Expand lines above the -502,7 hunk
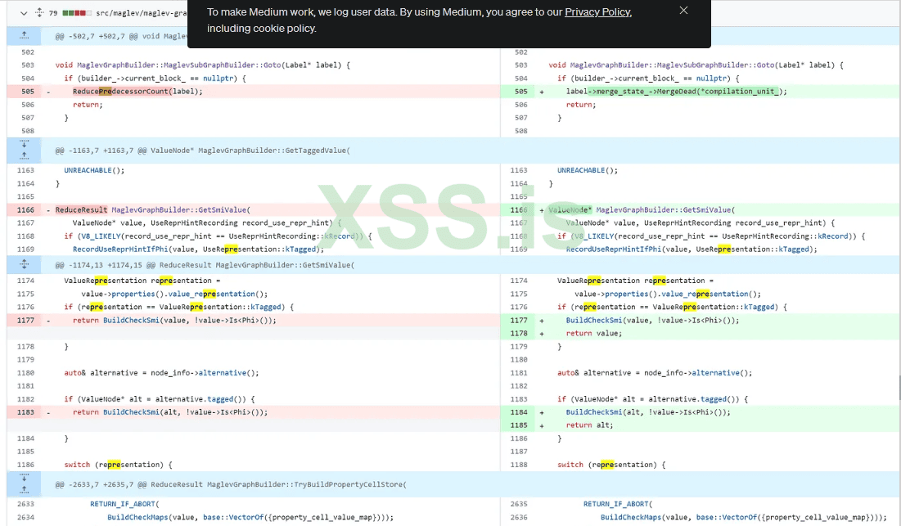 [x=25, y=36]
